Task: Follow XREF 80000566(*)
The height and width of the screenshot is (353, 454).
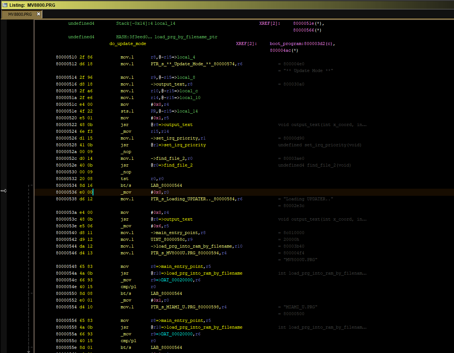Action: (x=307, y=30)
